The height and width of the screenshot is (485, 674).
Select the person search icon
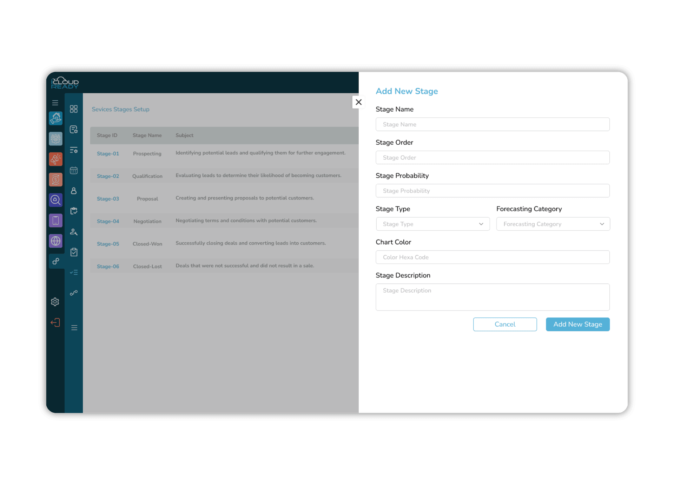[x=74, y=232]
